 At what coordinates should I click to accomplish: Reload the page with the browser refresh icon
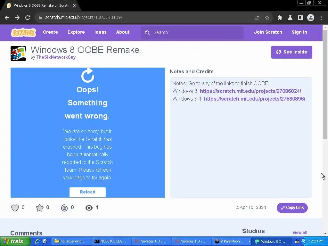click(x=28, y=18)
